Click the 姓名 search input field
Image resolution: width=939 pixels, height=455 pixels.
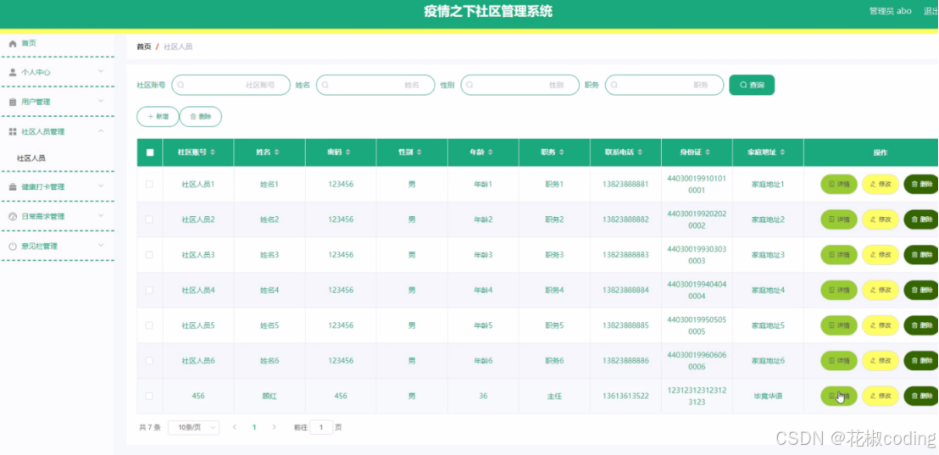(x=375, y=85)
